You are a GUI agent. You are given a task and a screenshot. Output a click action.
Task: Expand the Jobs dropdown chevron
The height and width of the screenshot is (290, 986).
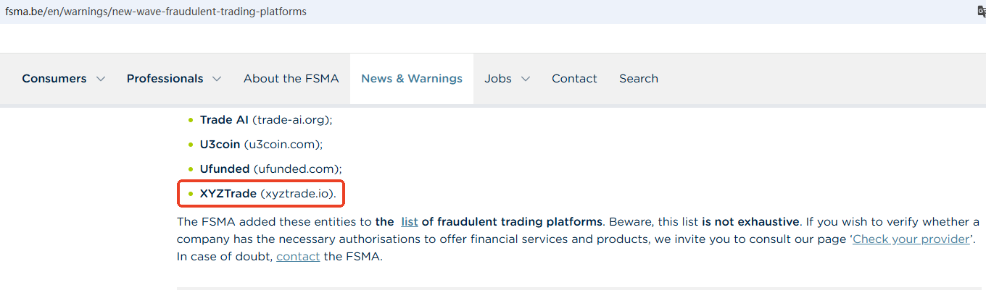coord(525,79)
